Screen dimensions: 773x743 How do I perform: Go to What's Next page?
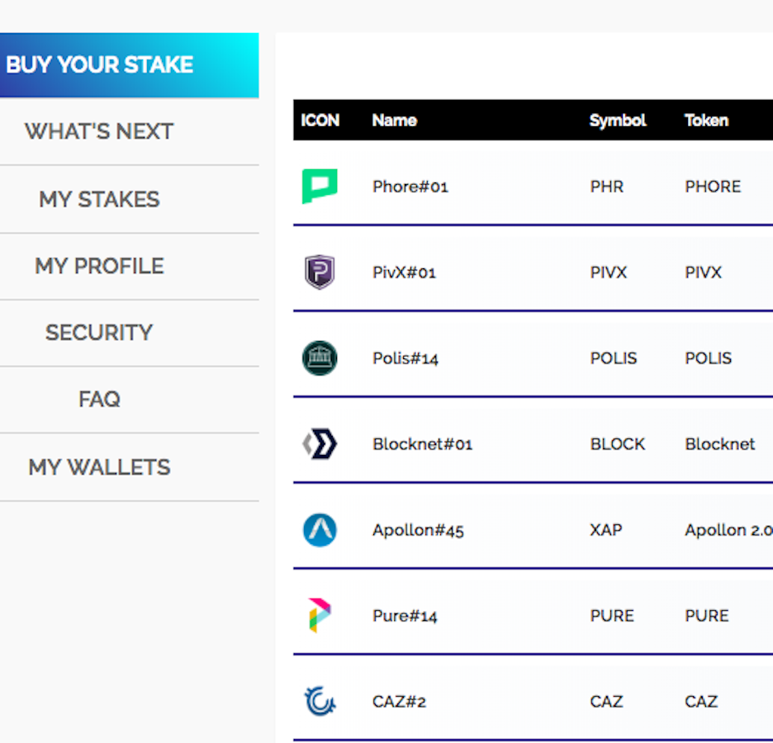[x=99, y=132]
